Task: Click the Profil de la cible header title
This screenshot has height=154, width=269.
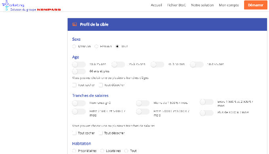Action: [94, 24]
